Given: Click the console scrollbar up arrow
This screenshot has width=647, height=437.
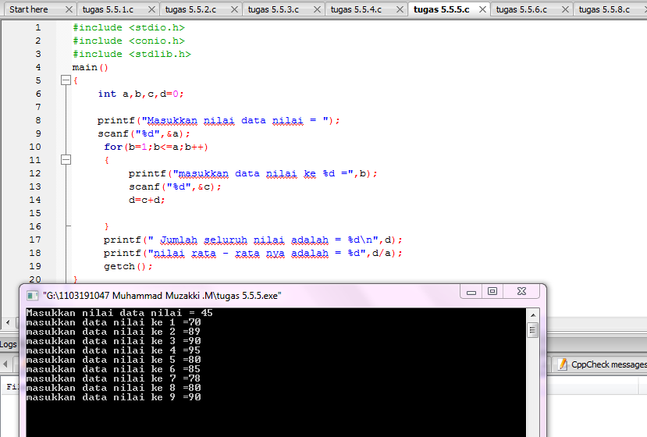Looking at the screenshot, I should (x=533, y=315).
